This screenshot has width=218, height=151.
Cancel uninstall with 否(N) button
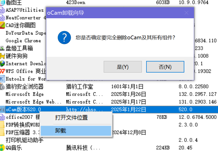pyautogui.click(x=165, y=67)
